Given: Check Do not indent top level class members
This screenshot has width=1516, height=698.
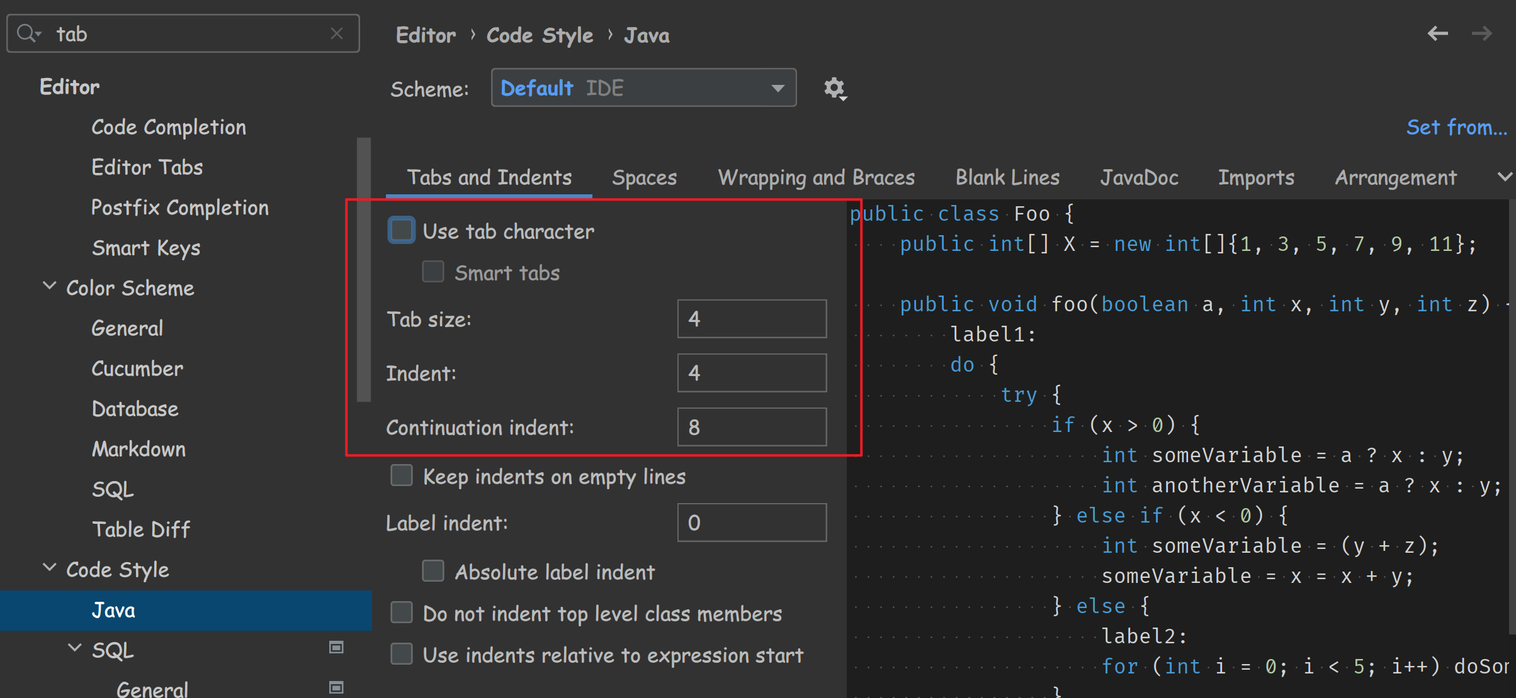Looking at the screenshot, I should (x=402, y=612).
